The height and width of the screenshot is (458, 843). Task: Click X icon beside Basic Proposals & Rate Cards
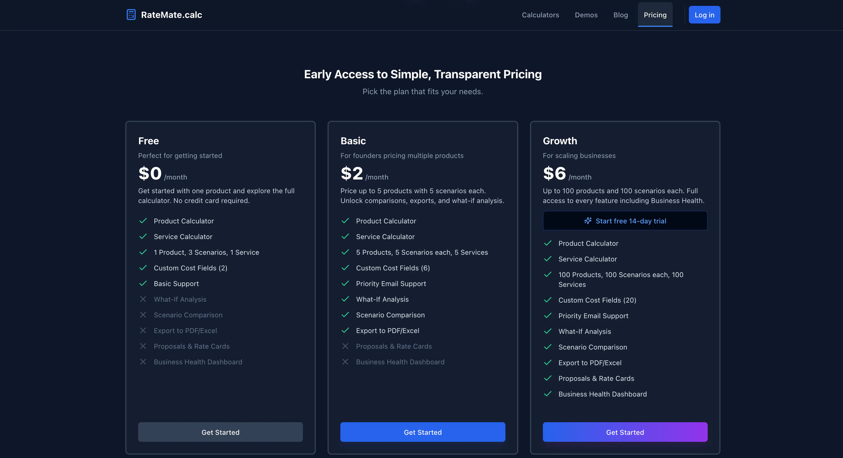[x=345, y=346]
